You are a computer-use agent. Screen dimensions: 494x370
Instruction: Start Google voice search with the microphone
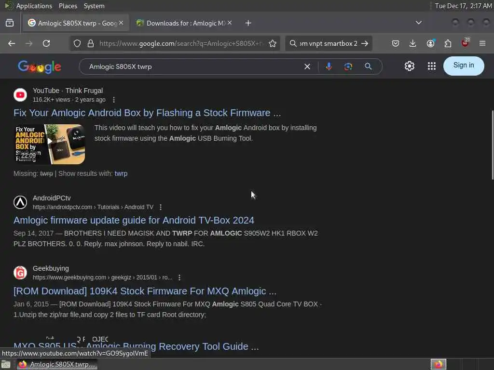(x=329, y=66)
